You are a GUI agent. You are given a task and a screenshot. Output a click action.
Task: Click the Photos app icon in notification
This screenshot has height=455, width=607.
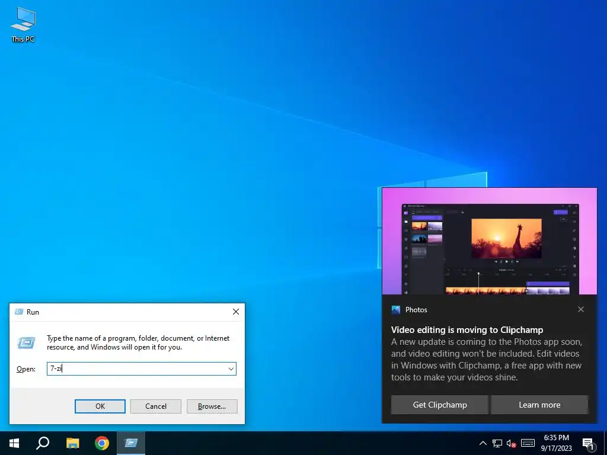(395, 309)
